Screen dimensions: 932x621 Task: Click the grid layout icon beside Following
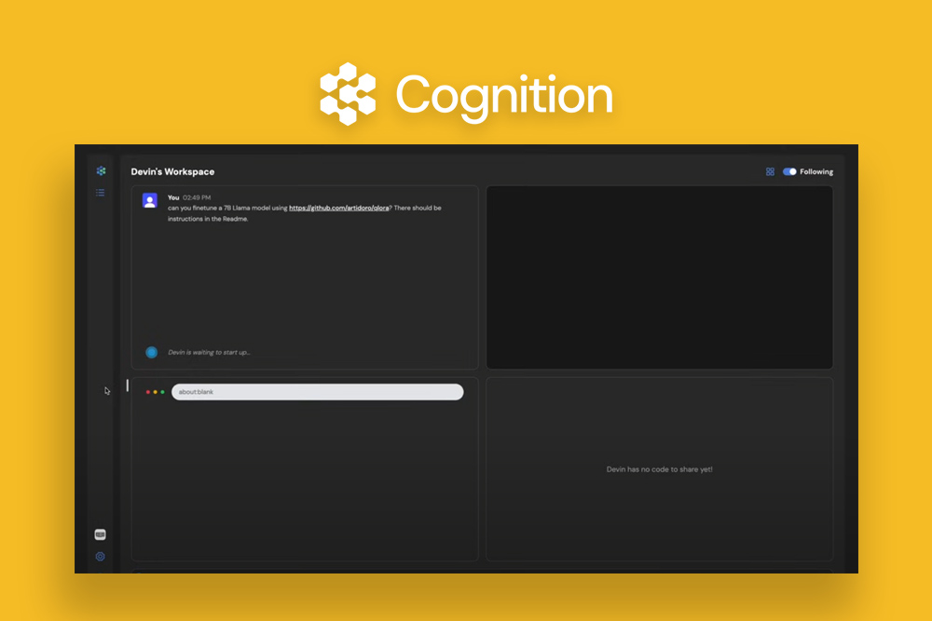pyautogui.click(x=771, y=171)
